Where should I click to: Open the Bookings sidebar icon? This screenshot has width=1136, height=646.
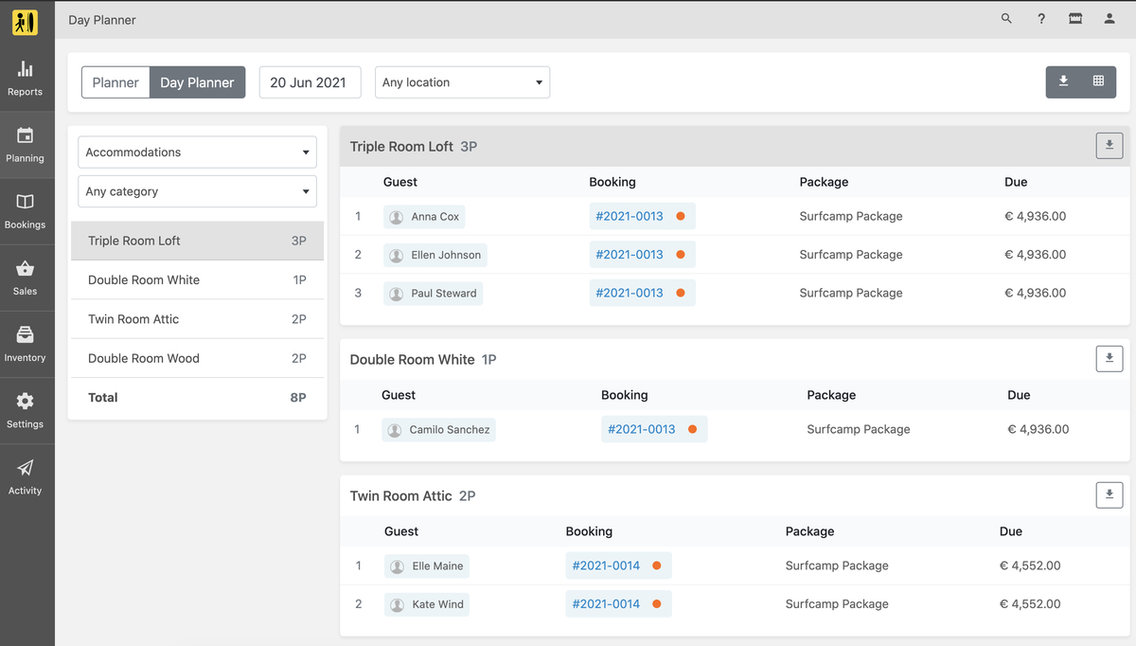26,211
